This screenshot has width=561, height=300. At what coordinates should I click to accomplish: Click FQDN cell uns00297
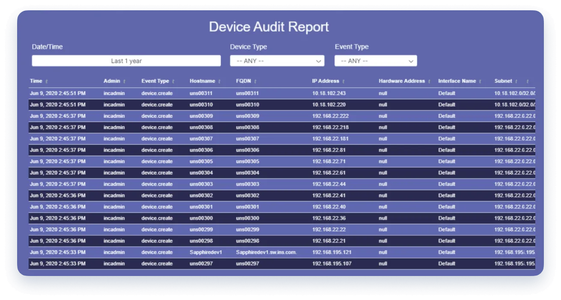click(248, 264)
